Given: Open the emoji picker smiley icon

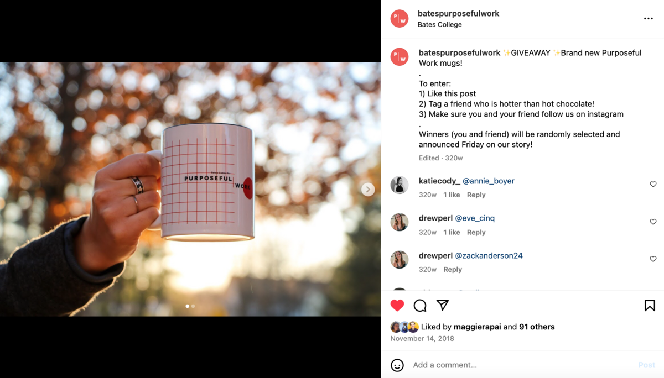Looking at the screenshot, I should click(x=397, y=365).
